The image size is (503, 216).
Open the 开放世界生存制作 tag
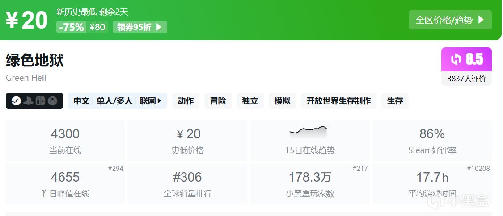coord(338,101)
